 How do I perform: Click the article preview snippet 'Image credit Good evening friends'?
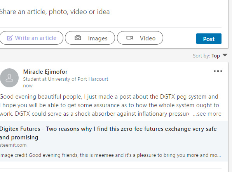coord(110,155)
